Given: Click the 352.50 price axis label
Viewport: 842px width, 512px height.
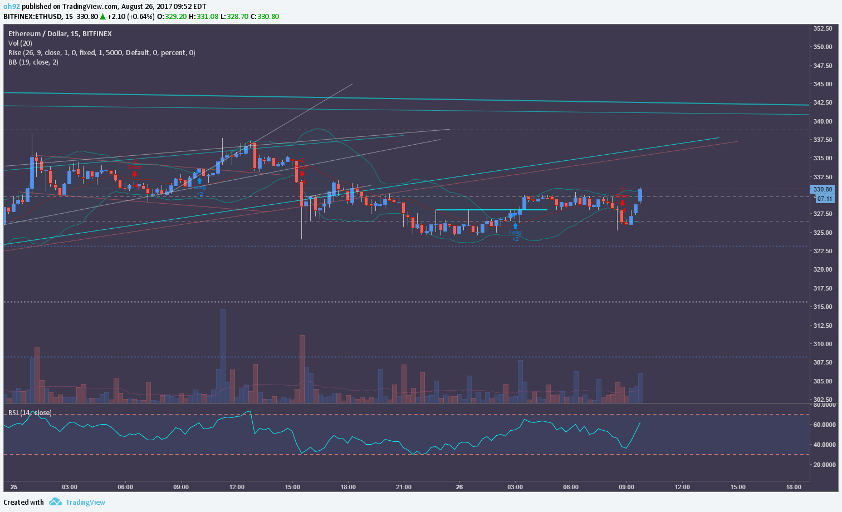Looking at the screenshot, I should 823,28.
